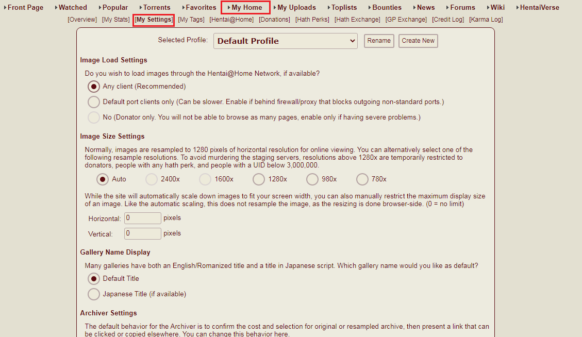Screen dimensions: 582x337
Task: Click the Create New profile button
Action: tap(418, 41)
